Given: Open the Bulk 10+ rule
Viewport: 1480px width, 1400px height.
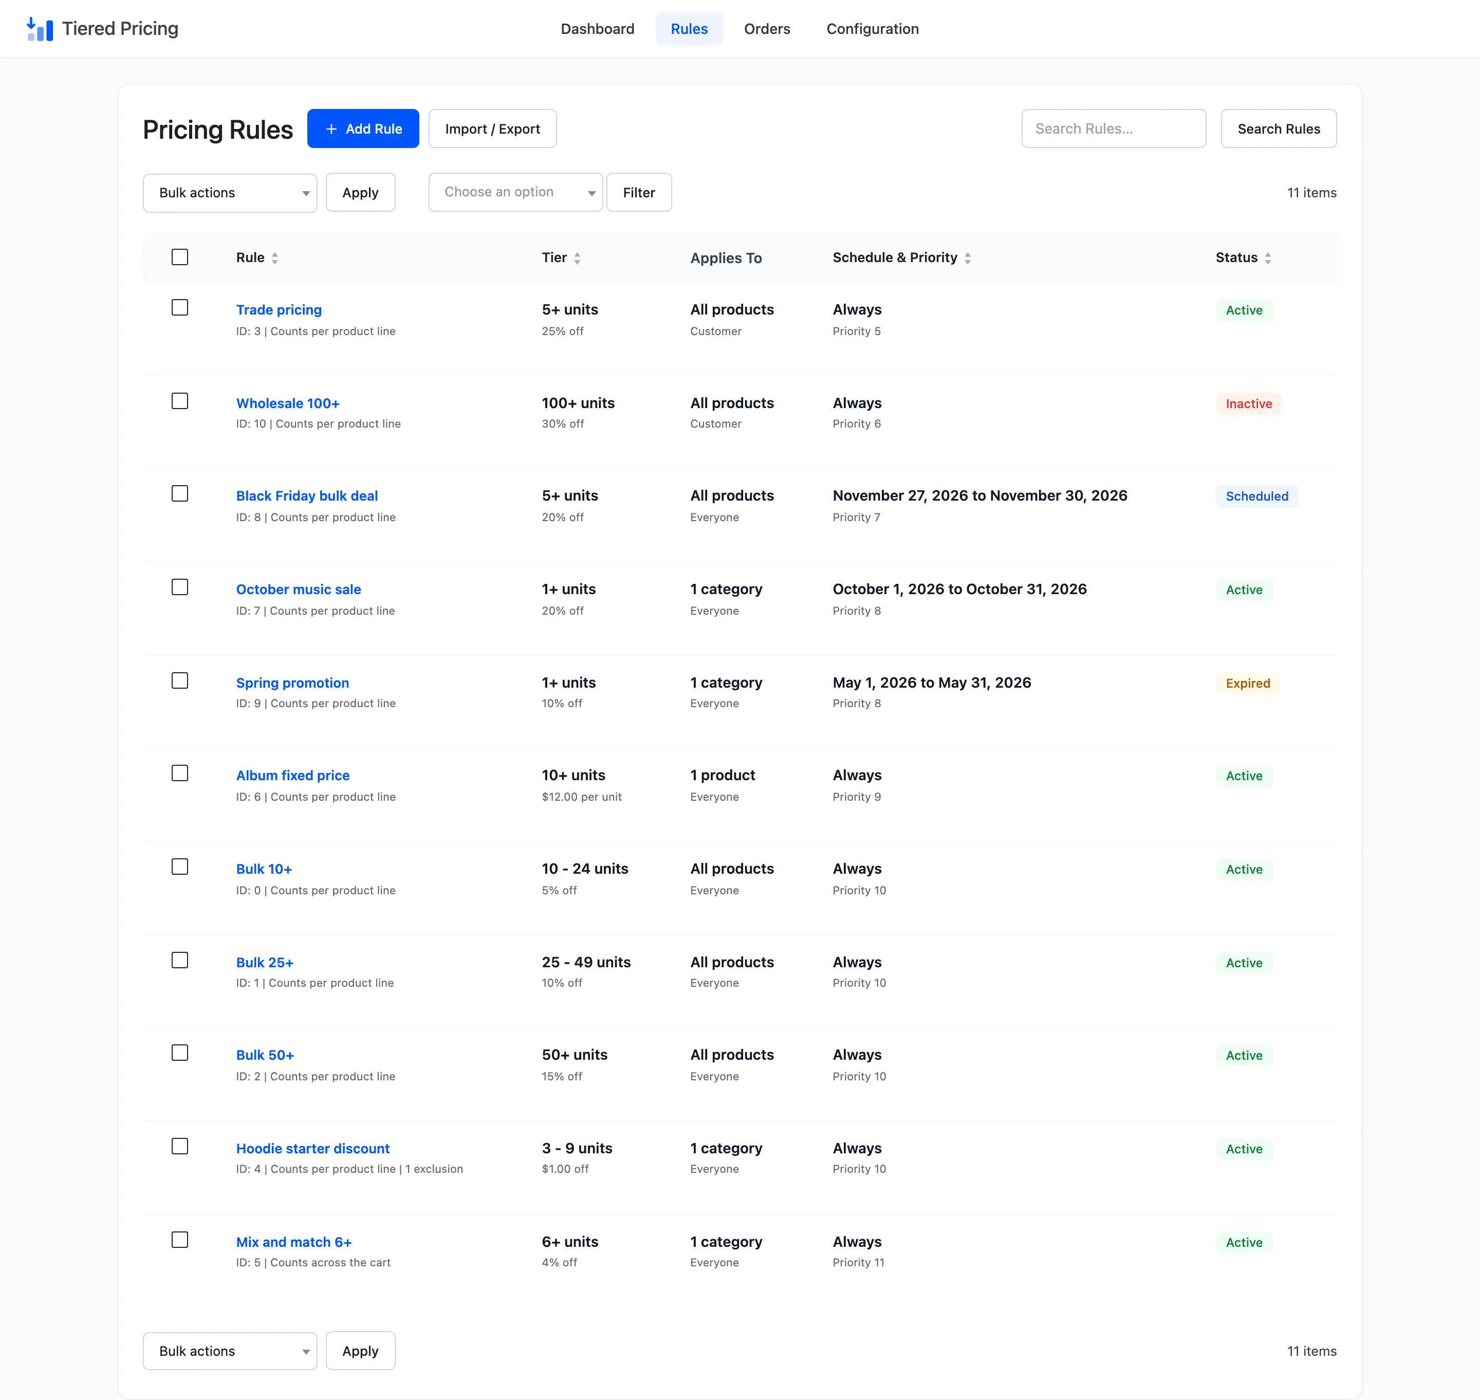Looking at the screenshot, I should tap(264, 869).
